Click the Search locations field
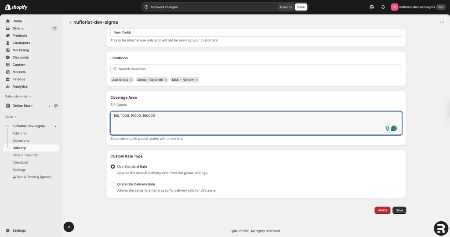Viewport: 450px width, 237px height. (256, 69)
